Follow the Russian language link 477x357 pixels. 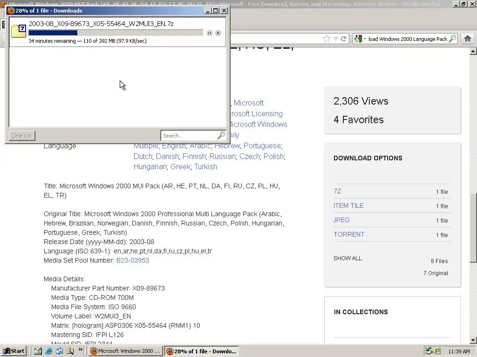pos(222,156)
